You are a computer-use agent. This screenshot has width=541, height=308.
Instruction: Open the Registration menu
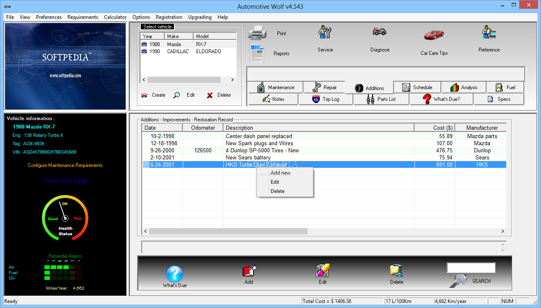pos(169,17)
